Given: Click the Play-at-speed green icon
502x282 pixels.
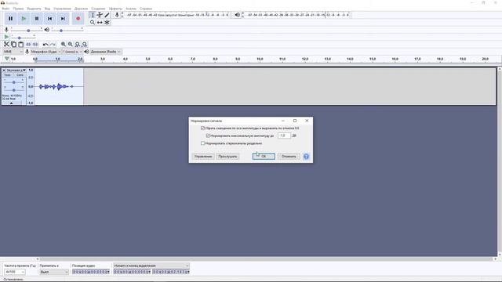Looking at the screenshot, I should [6, 37].
